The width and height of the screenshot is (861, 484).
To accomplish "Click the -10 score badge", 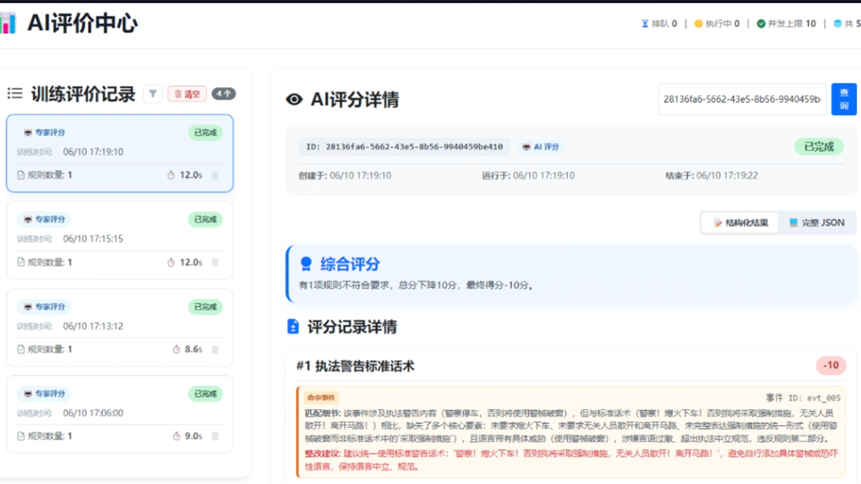I will tap(831, 366).
